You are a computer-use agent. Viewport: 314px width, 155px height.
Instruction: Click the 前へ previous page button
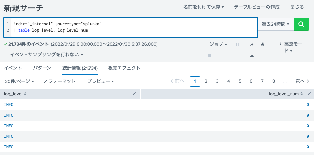pos(177,81)
